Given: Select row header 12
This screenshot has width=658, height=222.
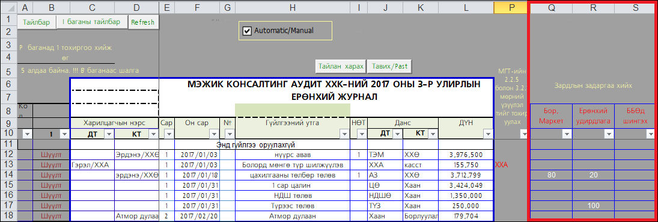Looking at the screenshot, I should [x=9, y=155].
